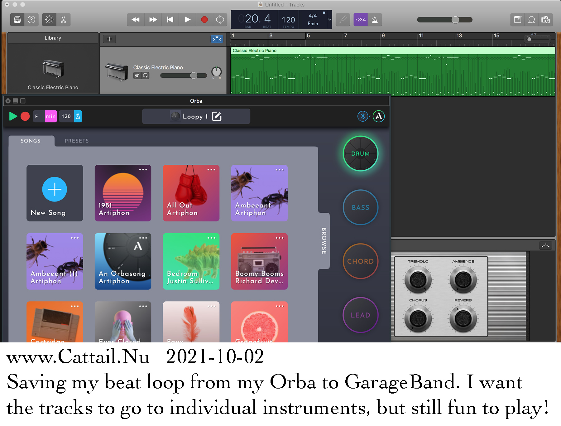Open the Boomy Booms song card
This screenshot has height=426, width=561.
pos(260,261)
